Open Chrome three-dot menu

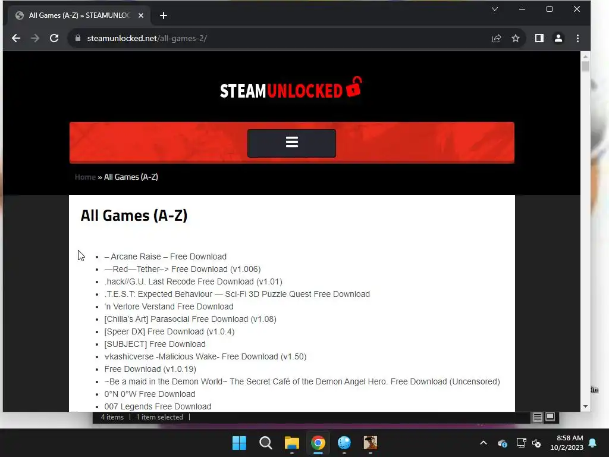click(x=577, y=38)
